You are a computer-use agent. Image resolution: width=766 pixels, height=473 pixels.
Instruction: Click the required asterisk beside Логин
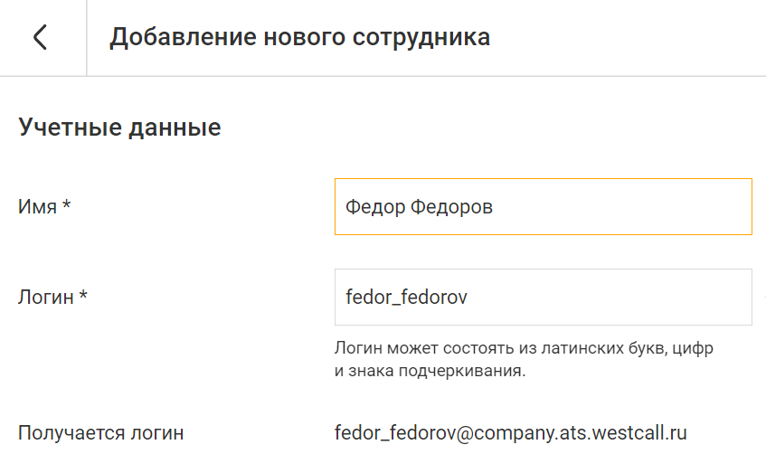click(83, 296)
